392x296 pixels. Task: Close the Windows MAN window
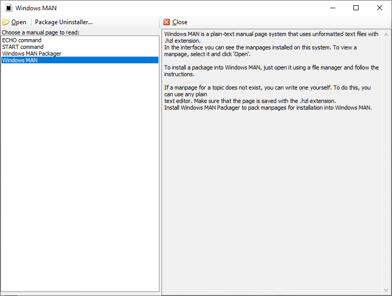coord(380,8)
